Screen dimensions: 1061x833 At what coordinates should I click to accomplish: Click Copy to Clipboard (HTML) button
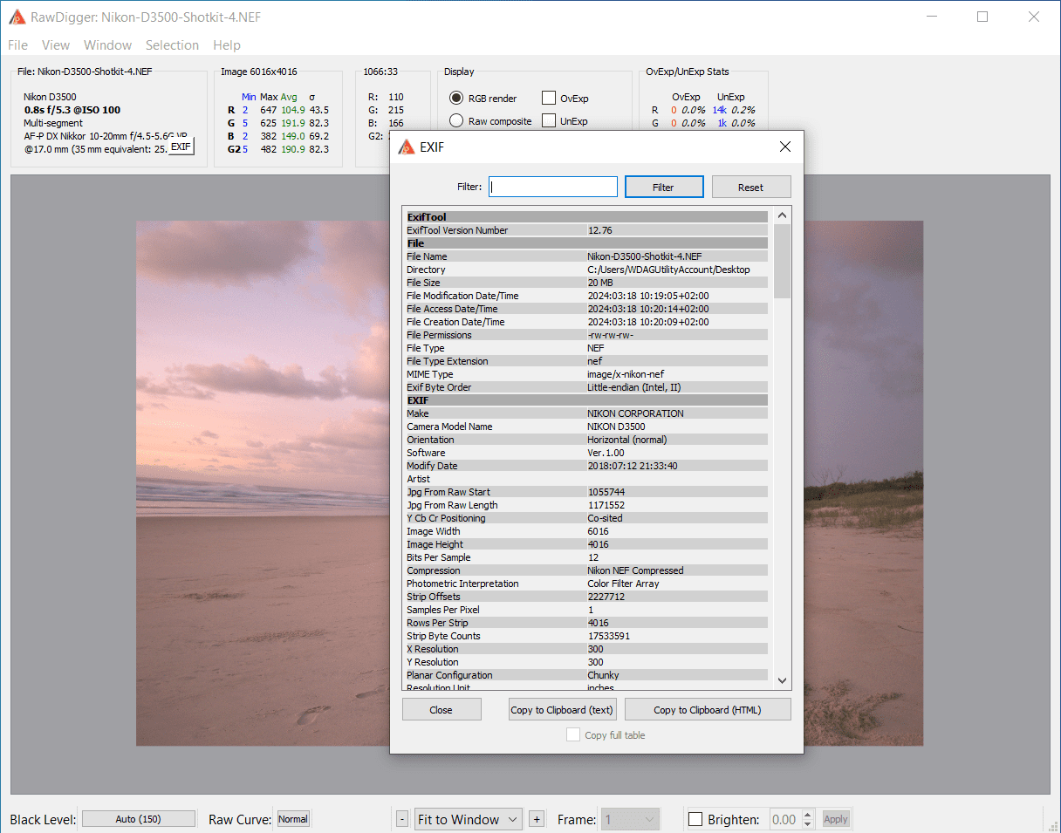tap(708, 709)
